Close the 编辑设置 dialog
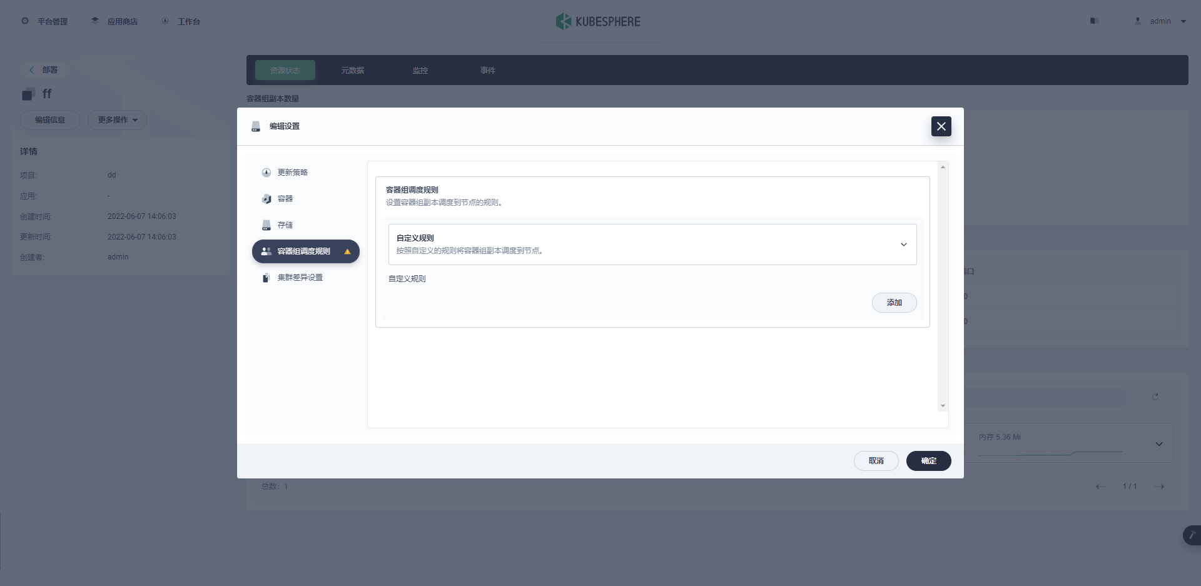1201x586 pixels. tap(941, 126)
